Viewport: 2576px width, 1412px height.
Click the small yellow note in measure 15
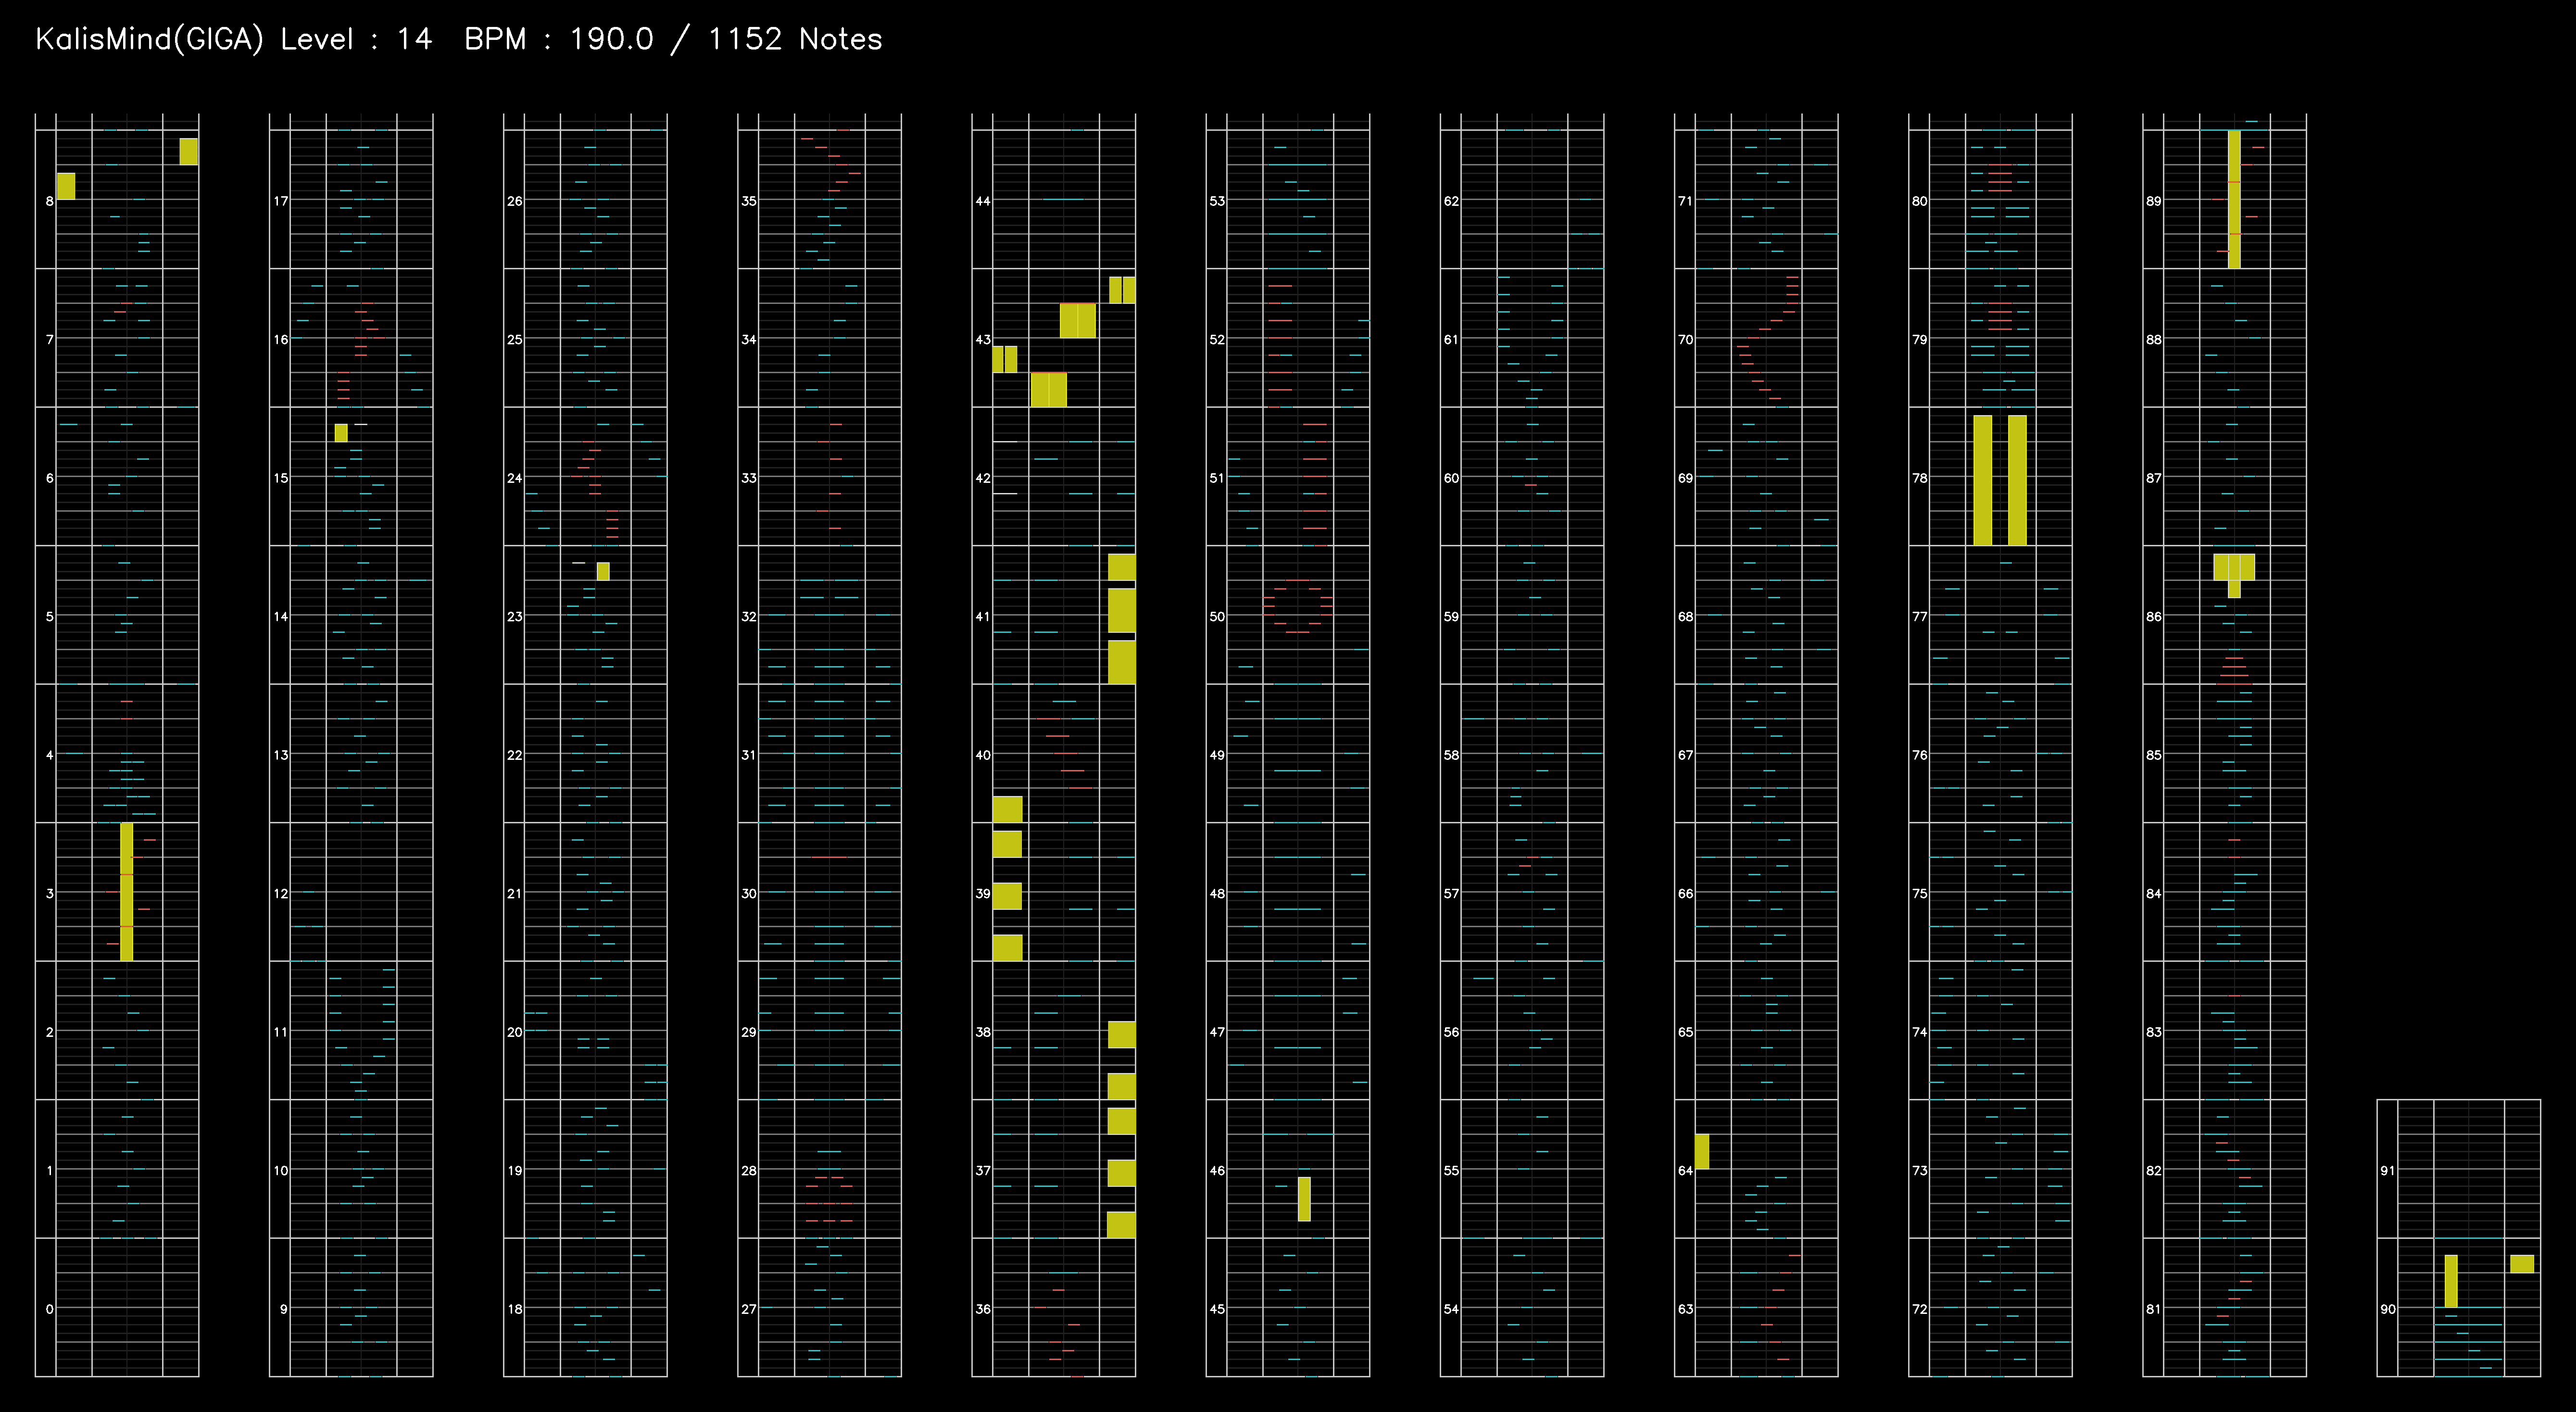[x=341, y=433]
